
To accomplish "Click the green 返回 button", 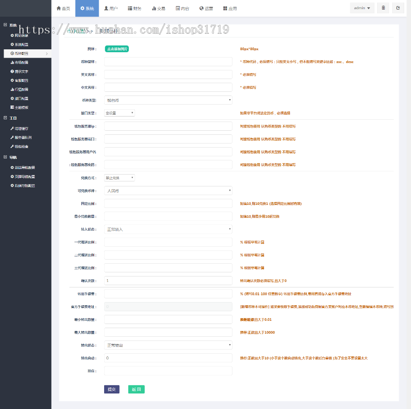I will [136, 389].
